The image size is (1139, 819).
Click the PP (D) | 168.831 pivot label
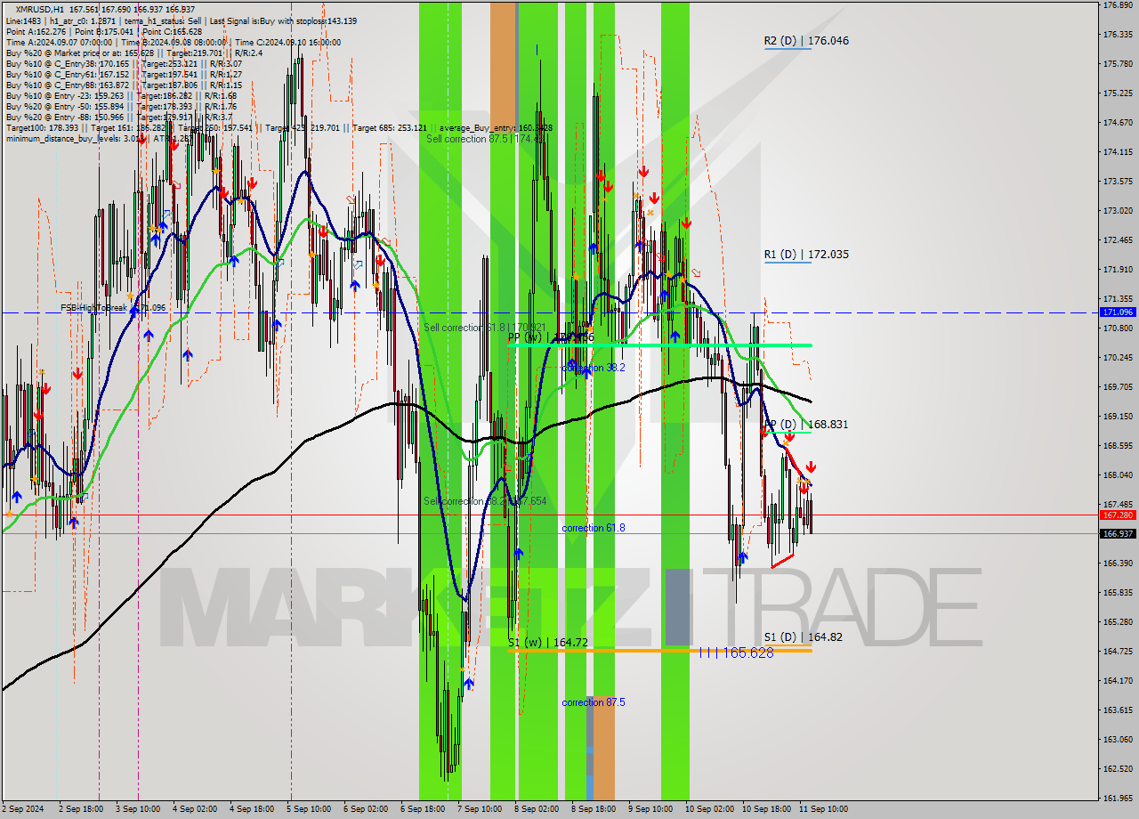point(805,425)
